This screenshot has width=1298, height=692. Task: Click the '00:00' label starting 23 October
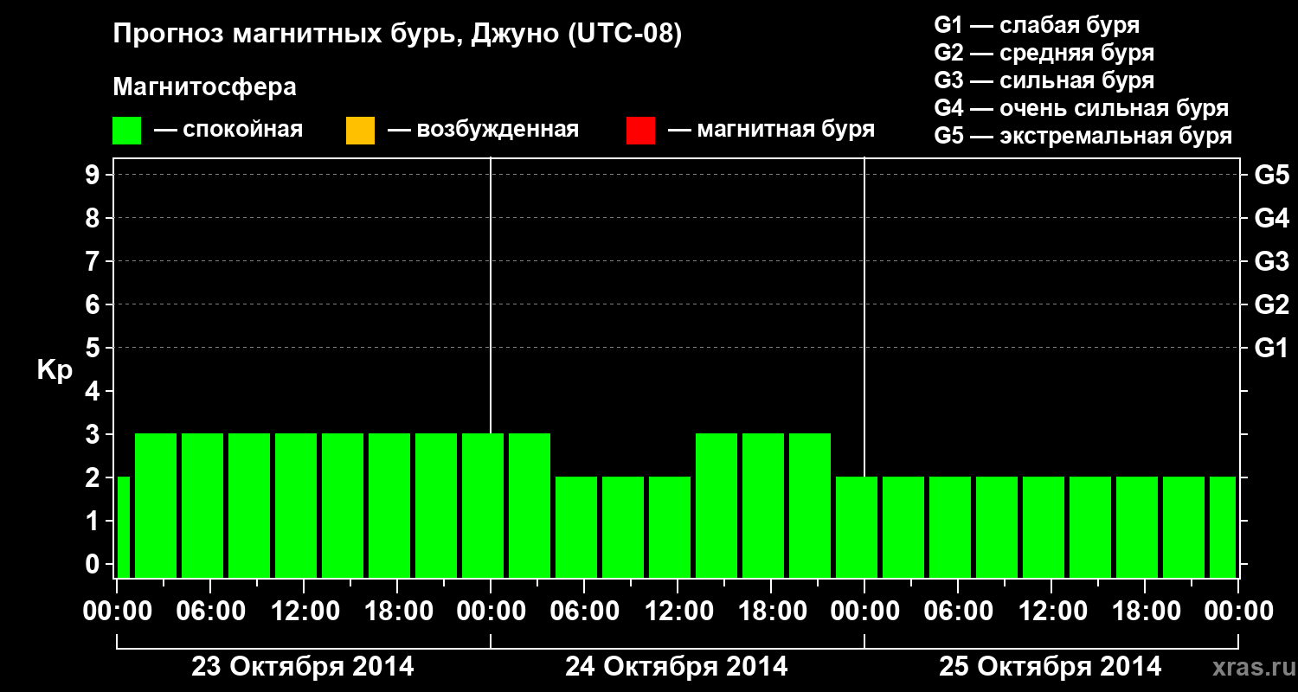pyautogui.click(x=117, y=612)
